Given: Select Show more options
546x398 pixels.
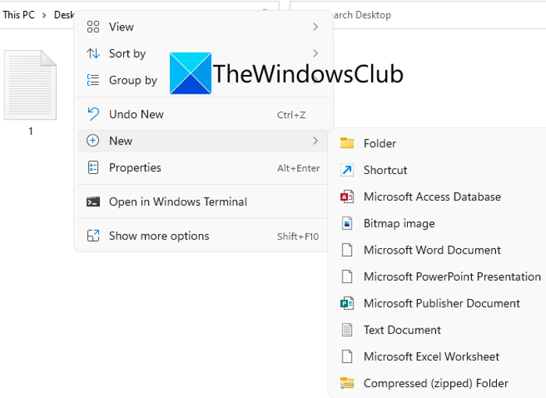Looking at the screenshot, I should pos(204,236).
